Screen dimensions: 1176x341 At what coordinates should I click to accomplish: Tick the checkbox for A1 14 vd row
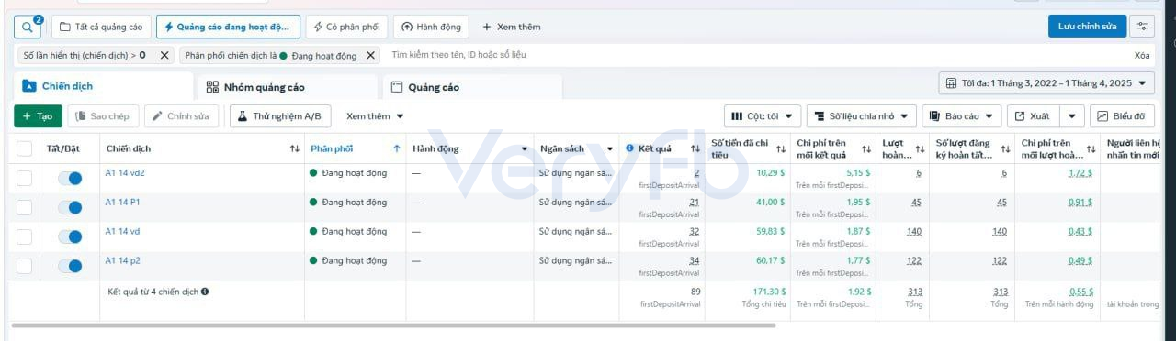click(x=24, y=236)
